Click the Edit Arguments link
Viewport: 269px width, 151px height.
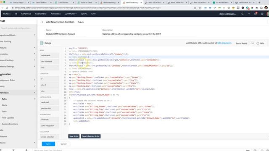pos(224,43)
